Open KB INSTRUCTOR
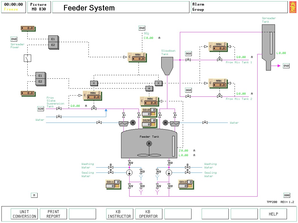Screen dimensions: 298x223 click(120, 214)
